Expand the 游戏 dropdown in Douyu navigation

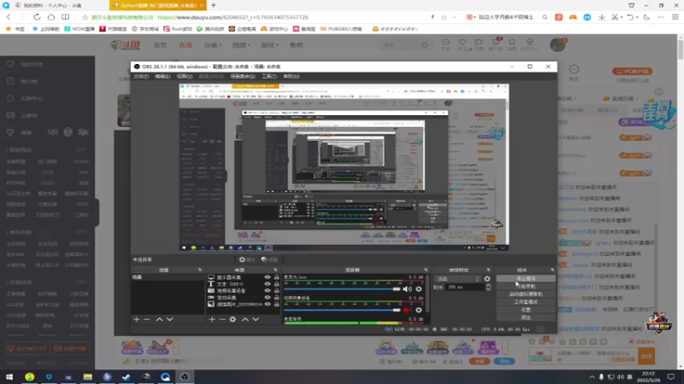click(269, 45)
